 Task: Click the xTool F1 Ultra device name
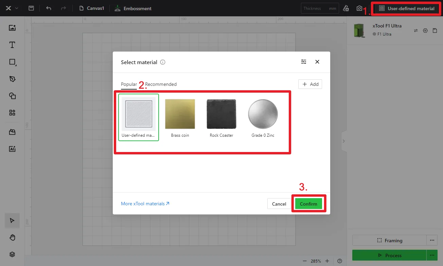tap(387, 26)
